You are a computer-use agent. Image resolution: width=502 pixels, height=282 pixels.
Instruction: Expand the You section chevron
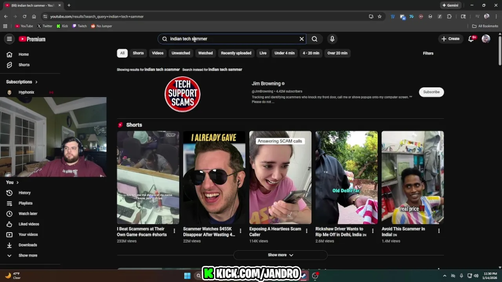pos(17,183)
